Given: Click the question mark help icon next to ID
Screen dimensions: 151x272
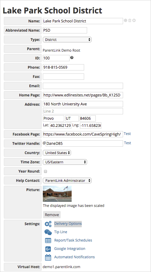Looking at the screenshot, I should (x=72, y=58).
